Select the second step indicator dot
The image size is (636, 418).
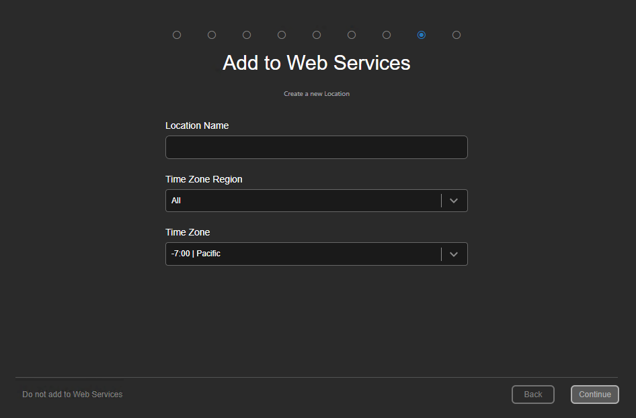(x=212, y=35)
